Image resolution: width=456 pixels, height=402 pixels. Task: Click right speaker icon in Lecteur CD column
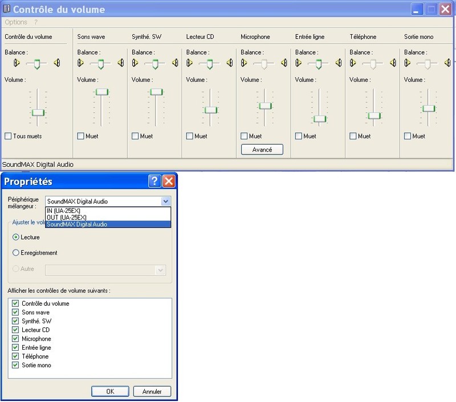(229, 63)
